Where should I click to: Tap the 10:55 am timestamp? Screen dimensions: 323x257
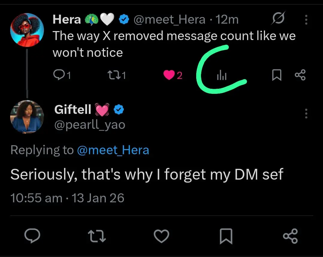click(x=36, y=198)
